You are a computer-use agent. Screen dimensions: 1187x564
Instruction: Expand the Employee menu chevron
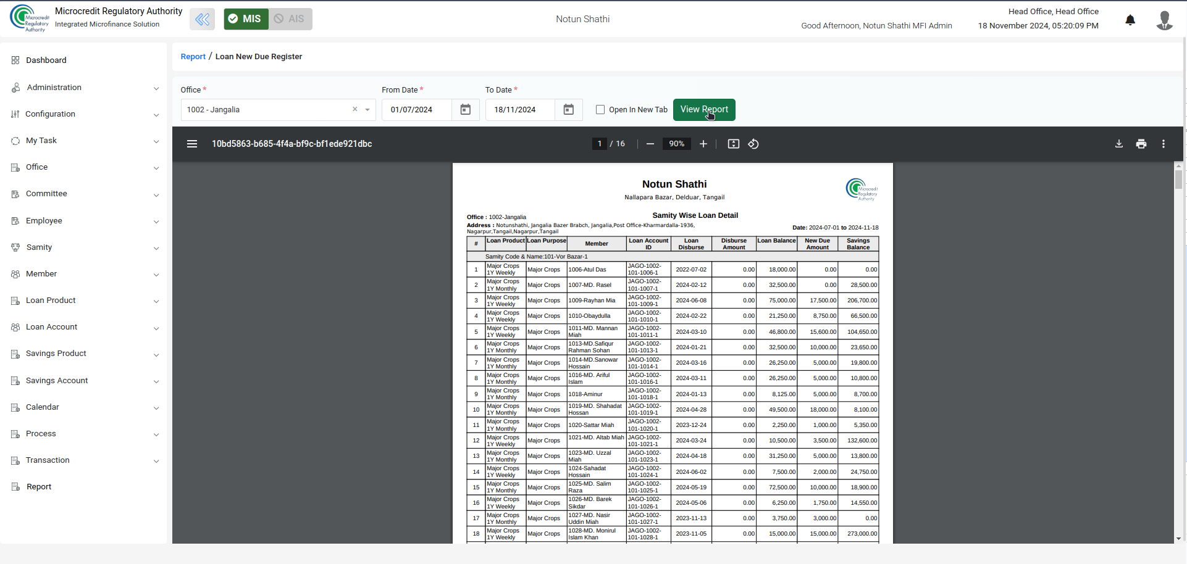pos(156,222)
